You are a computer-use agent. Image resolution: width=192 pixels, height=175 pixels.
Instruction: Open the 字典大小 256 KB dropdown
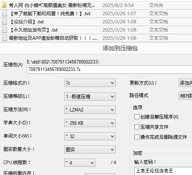coord(90,123)
